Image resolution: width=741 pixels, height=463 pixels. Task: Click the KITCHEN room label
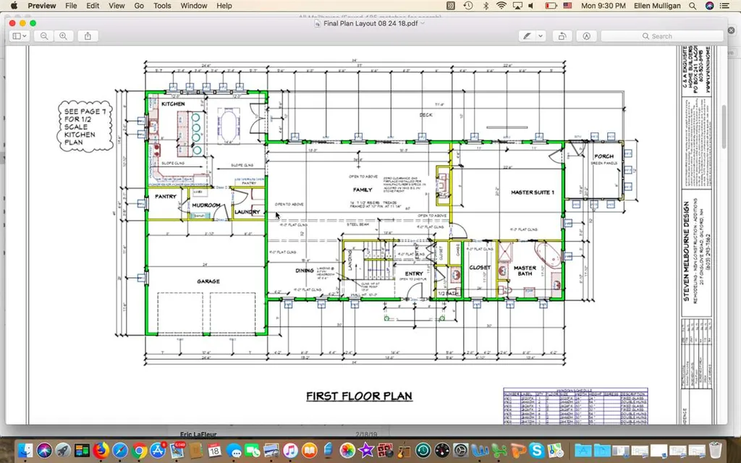pos(174,103)
